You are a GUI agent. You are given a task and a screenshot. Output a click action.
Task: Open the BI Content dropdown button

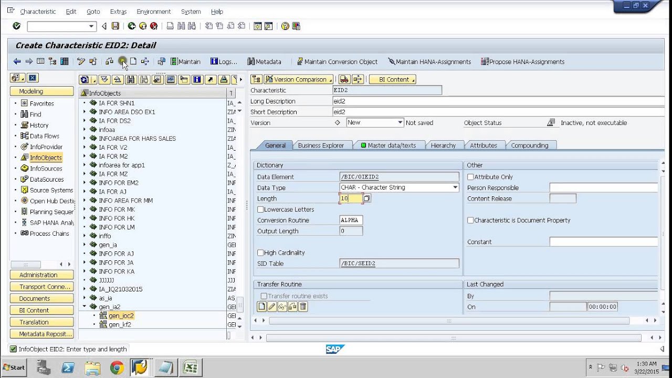[x=393, y=79]
